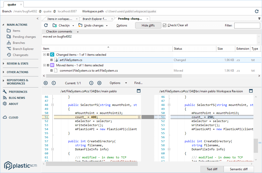This screenshot has width=262, height=173.
Task: Click the Filter input field
Action: pyautogui.click(x=247, y=25)
